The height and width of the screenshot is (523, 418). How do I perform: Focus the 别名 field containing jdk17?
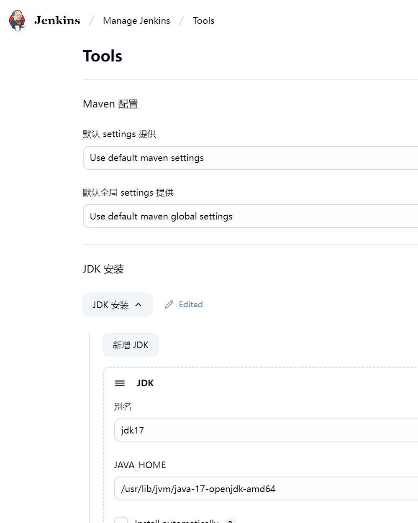264,430
